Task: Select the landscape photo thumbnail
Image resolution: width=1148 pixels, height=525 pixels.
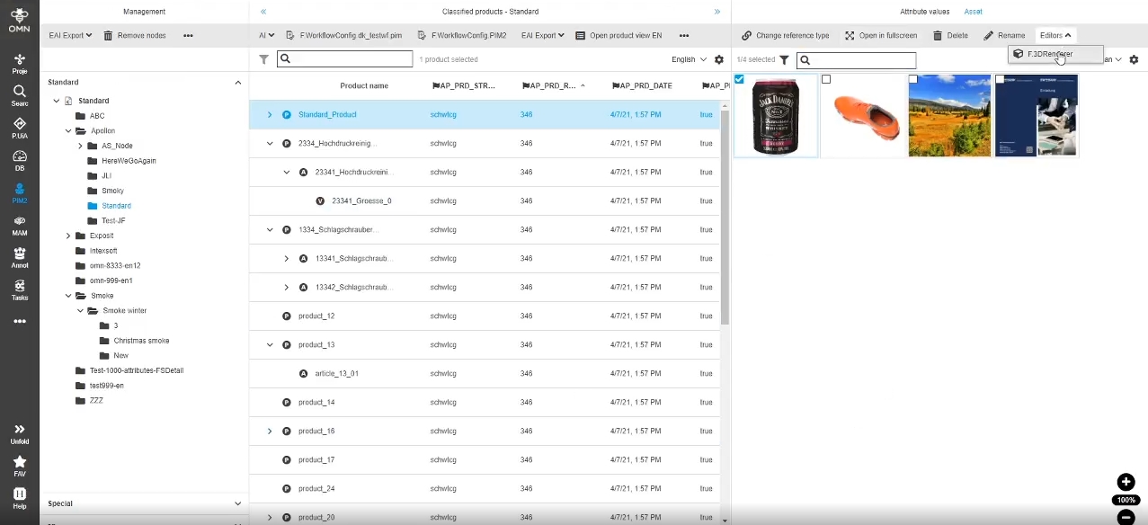Action: 949,115
